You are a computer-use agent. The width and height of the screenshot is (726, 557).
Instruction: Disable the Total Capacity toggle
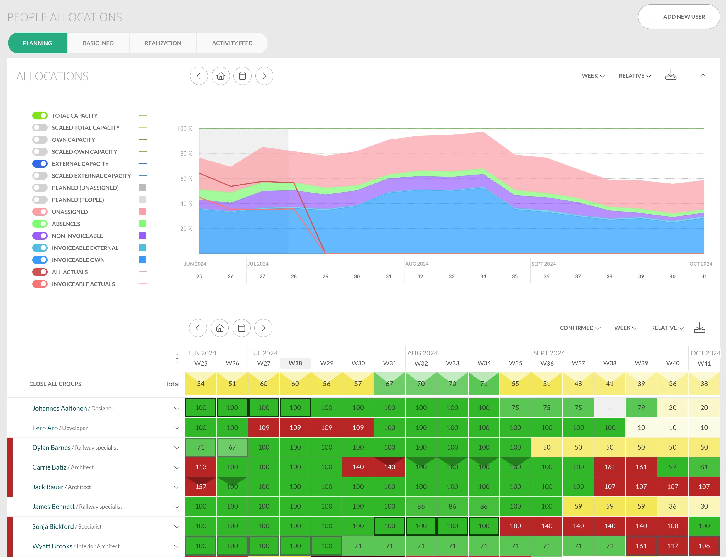(40, 116)
